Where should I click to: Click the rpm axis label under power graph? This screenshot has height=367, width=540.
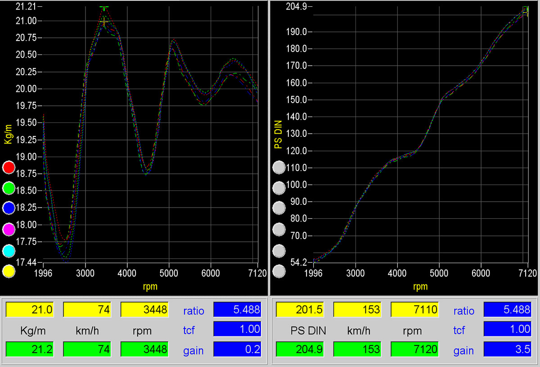tap(420, 286)
